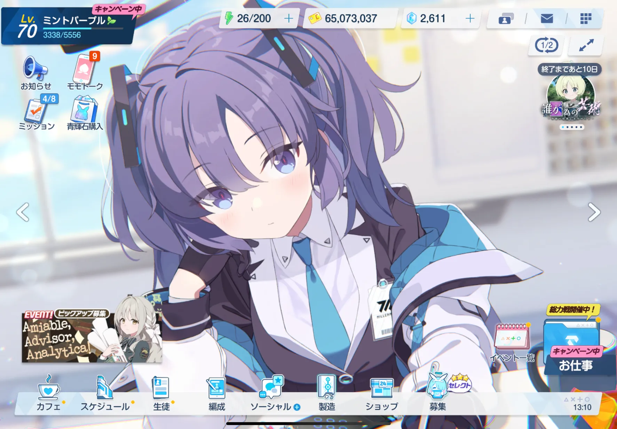The image size is (617, 429).
Task: Open 青輝石購入 gem purchase bag
Action: [85, 112]
